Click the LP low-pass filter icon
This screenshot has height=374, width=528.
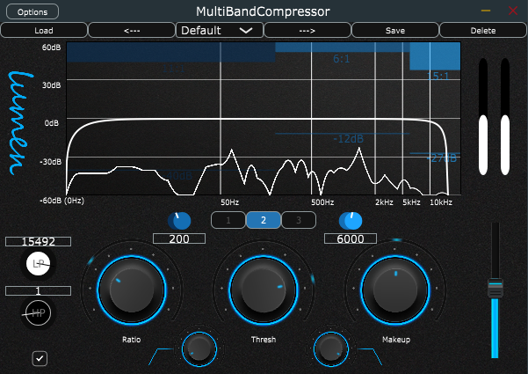[x=38, y=263]
